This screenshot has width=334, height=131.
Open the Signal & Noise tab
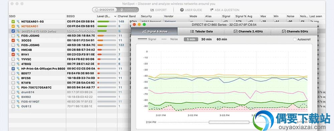click(x=154, y=31)
